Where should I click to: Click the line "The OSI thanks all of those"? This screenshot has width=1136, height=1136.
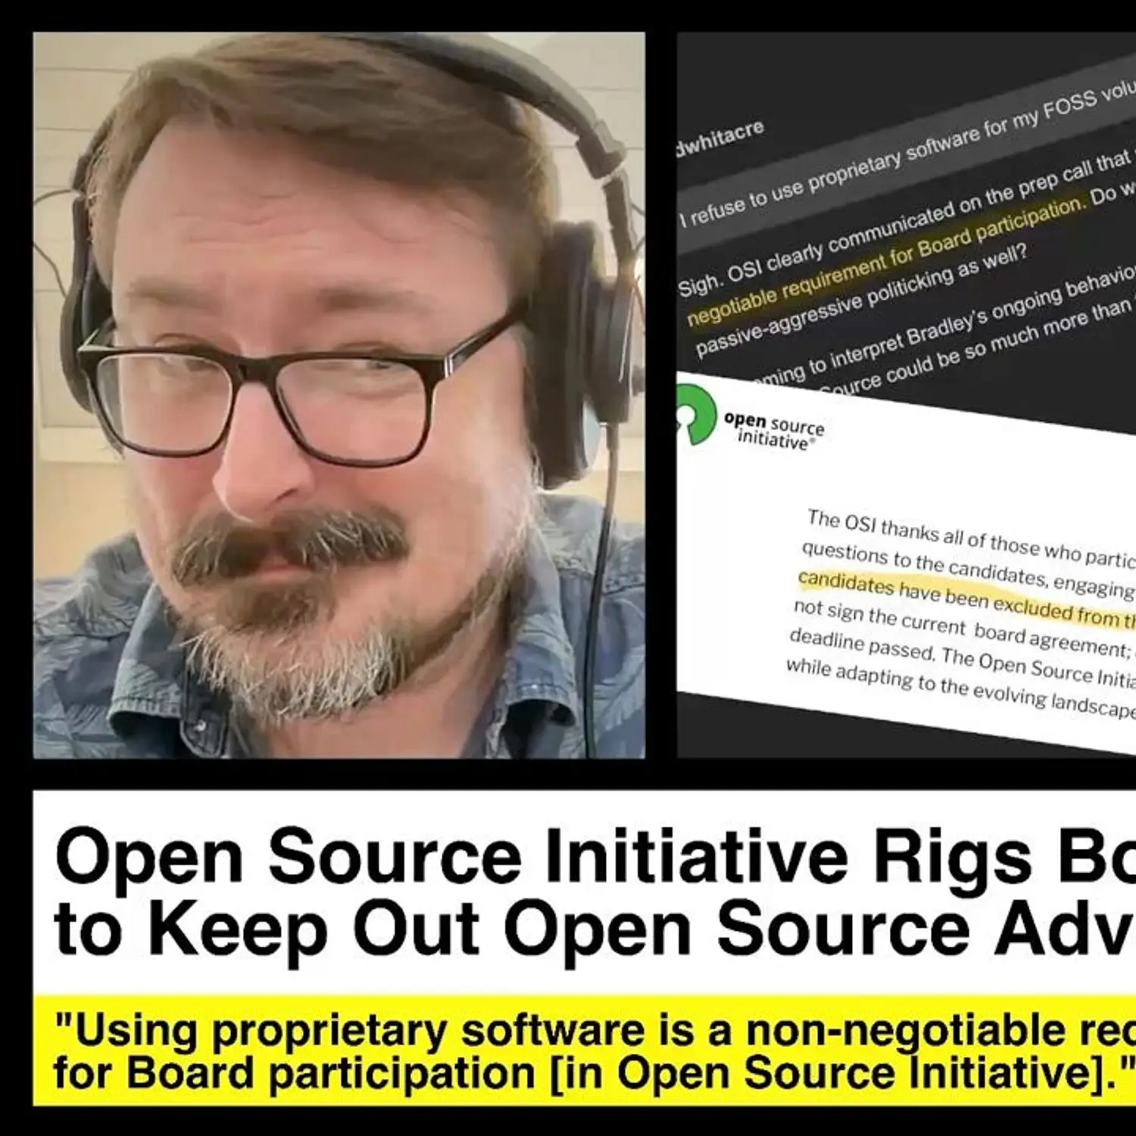[971, 539]
